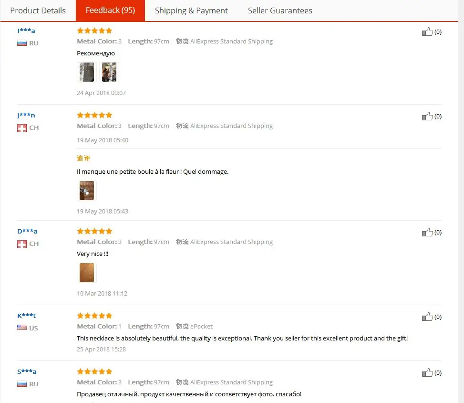This screenshot has height=403, width=464.
Task: Switch to Shipping & Payment tab
Action: [191, 11]
